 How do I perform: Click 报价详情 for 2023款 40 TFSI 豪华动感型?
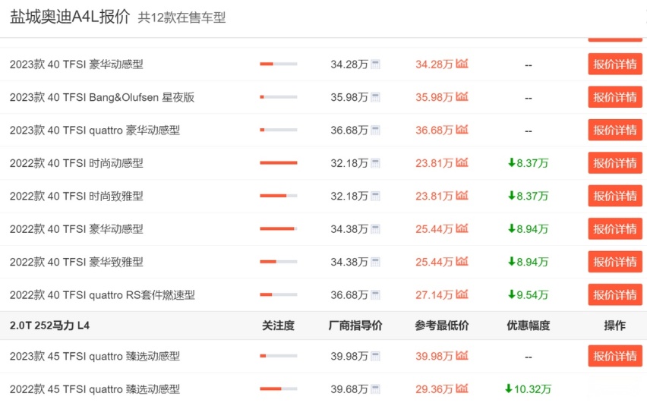(x=615, y=64)
